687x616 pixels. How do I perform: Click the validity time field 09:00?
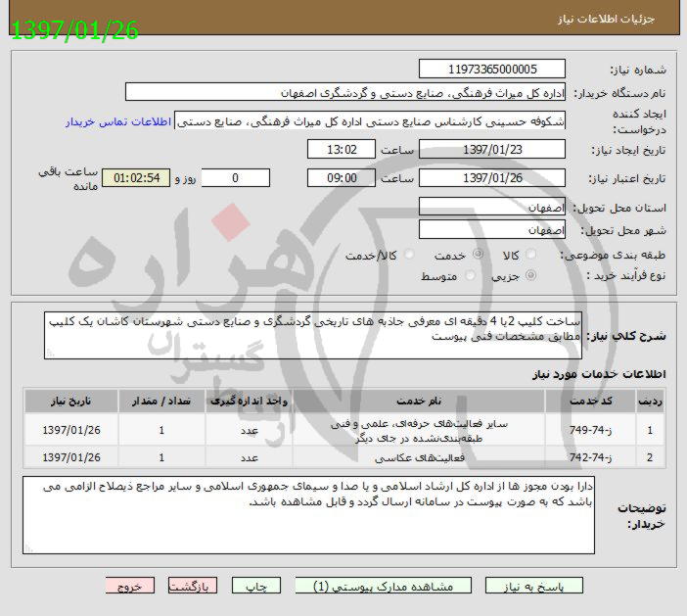(x=342, y=178)
